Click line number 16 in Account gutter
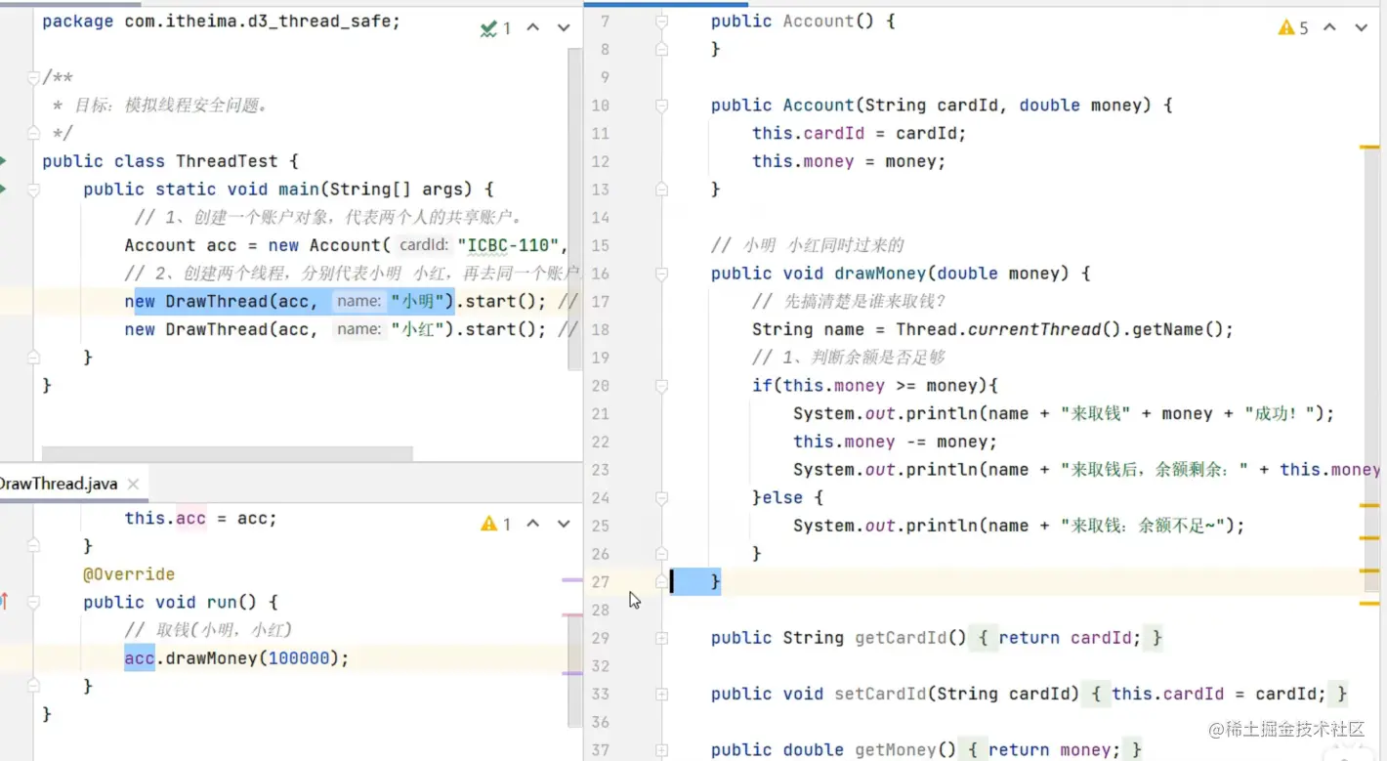 [600, 274]
